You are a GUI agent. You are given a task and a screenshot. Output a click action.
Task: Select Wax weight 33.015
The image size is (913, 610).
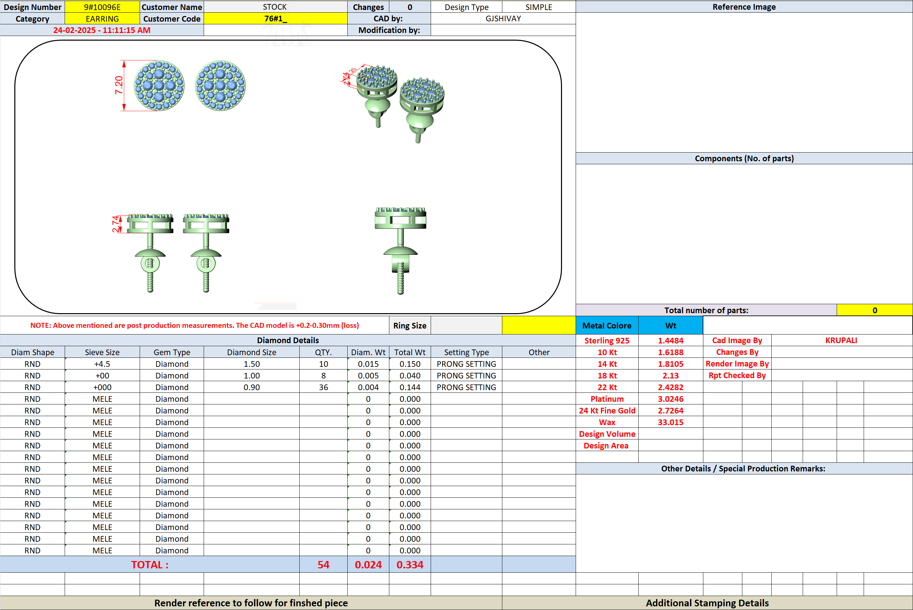click(671, 422)
